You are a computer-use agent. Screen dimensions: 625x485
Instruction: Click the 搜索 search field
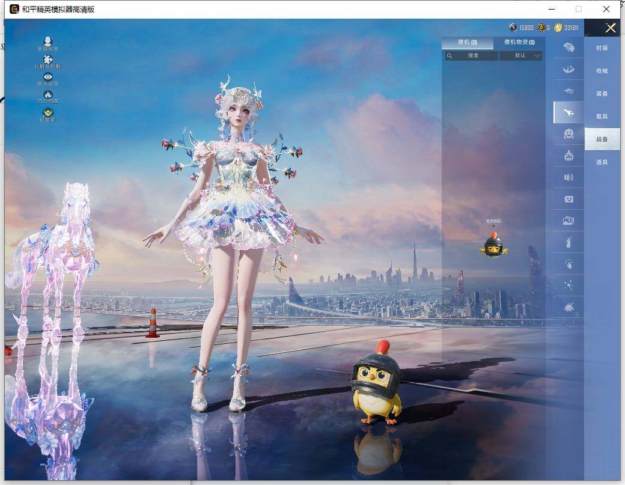[472, 56]
